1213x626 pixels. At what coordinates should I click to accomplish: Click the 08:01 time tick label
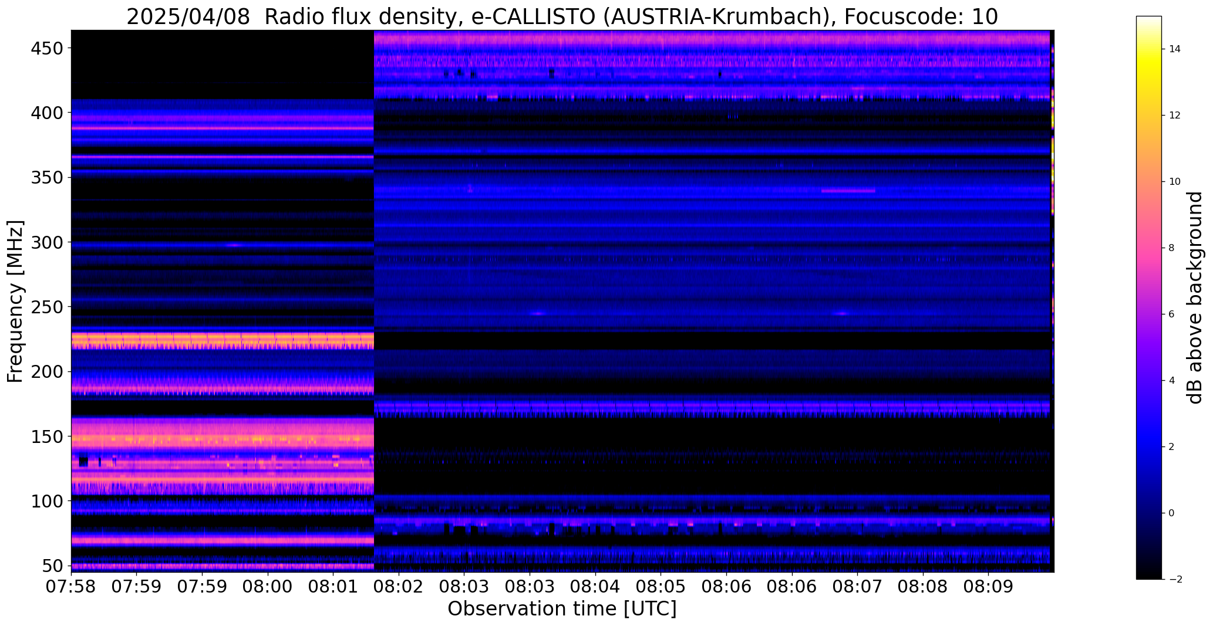(333, 587)
